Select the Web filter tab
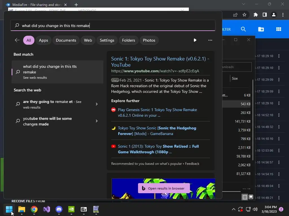The image size is (289, 216). 88,40
